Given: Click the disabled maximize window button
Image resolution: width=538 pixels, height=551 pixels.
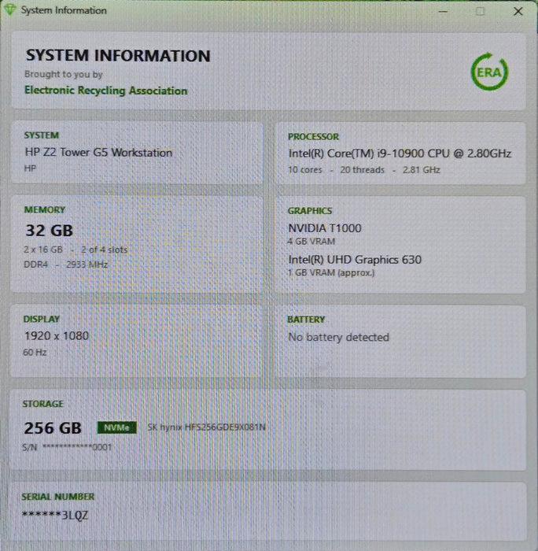Looking at the screenshot, I should (480, 11).
